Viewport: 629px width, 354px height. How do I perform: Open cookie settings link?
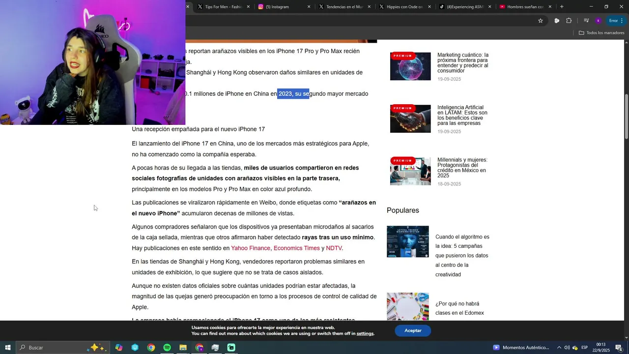(x=365, y=333)
